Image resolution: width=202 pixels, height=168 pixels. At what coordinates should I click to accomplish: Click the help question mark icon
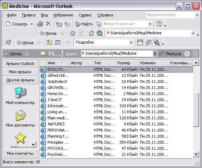pyautogui.click(x=159, y=24)
